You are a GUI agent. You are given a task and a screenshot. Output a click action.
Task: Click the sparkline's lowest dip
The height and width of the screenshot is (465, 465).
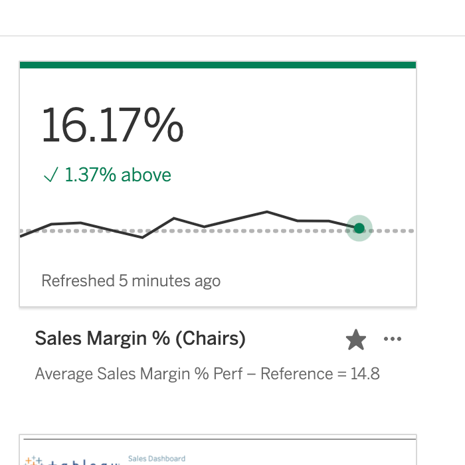tap(142, 237)
